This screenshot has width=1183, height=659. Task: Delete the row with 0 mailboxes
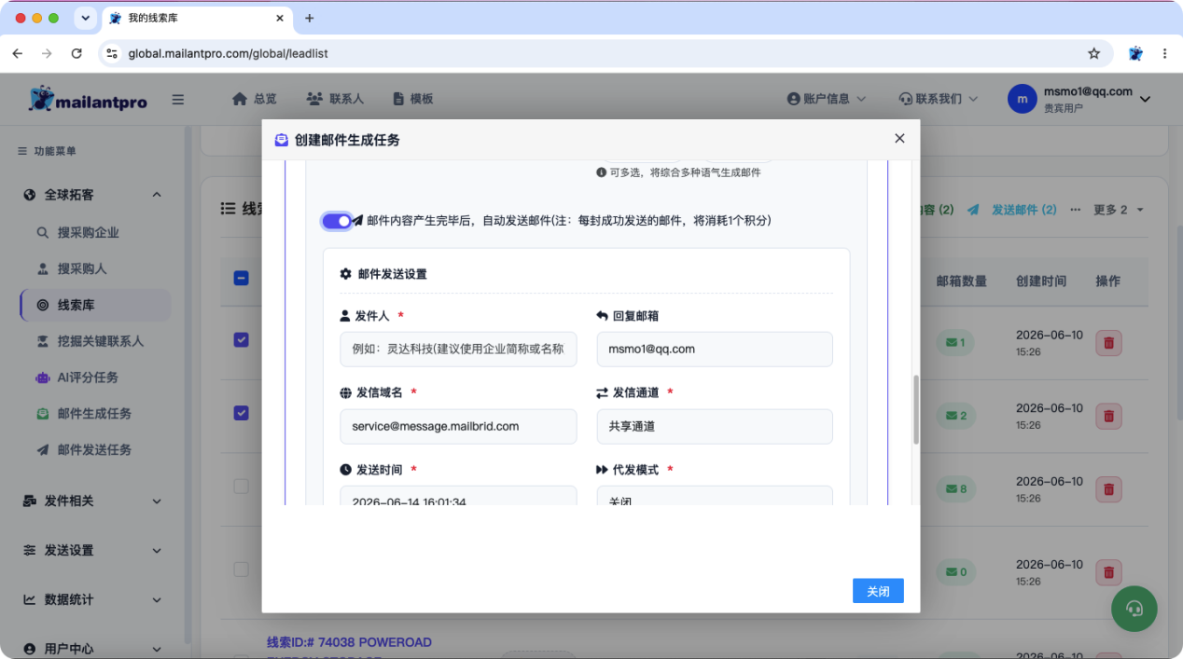[1108, 571]
